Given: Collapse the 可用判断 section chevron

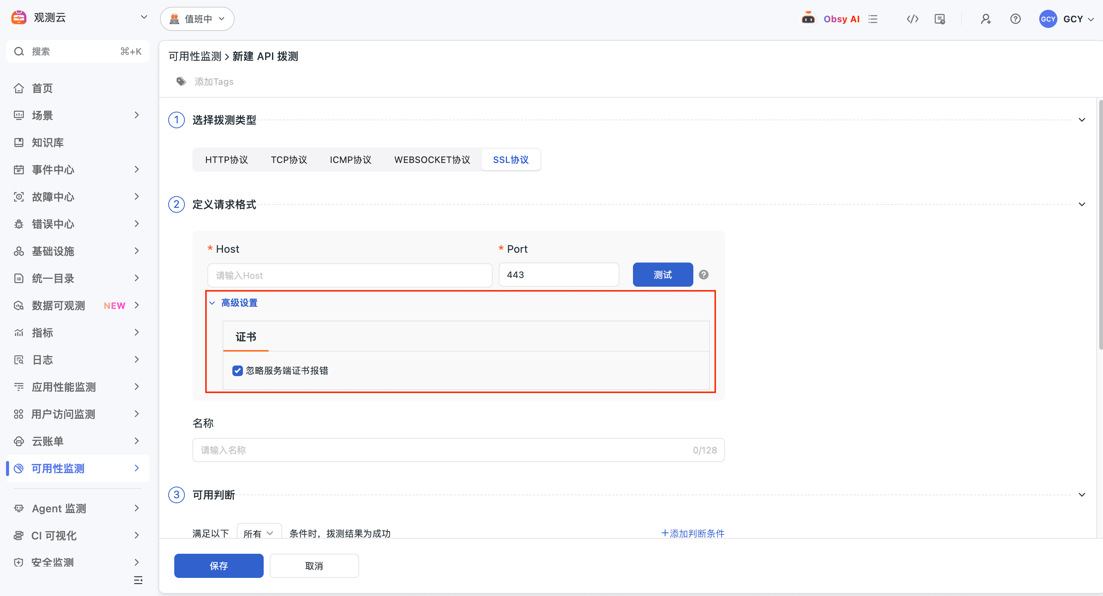Looking at the screenshot, I should click(x=1081, y=495).
